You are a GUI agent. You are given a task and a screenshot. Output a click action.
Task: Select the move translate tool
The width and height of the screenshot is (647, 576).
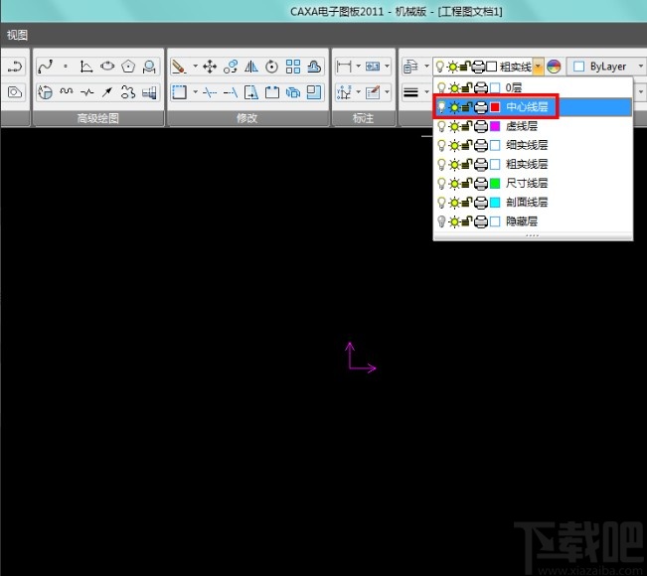pyautogui.click(x=210, y=67)
